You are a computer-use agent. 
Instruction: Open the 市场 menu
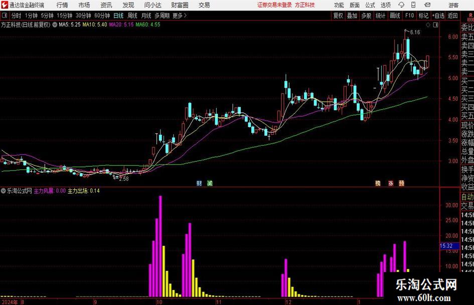(x=84, y=5)
